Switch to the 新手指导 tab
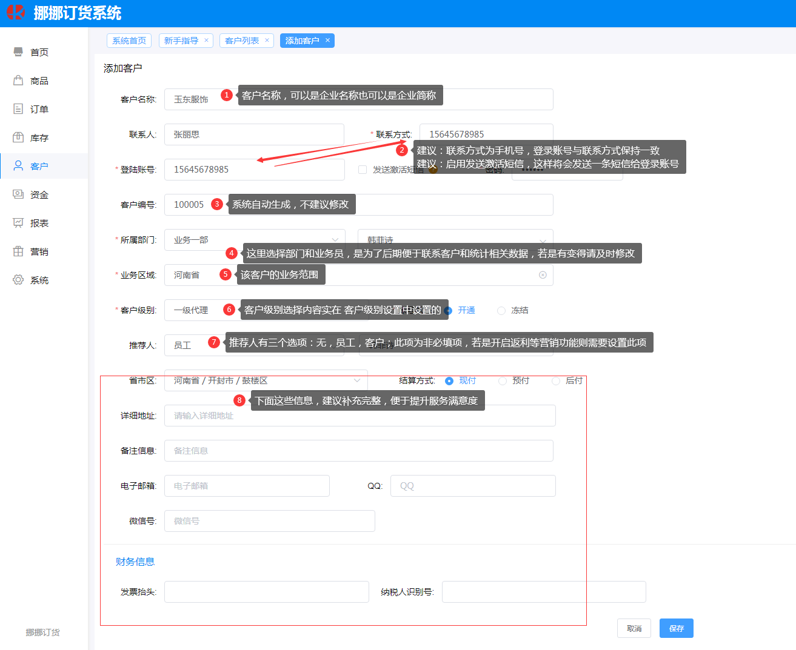Viewport: 796px width, 650px height. coord(181,41)
